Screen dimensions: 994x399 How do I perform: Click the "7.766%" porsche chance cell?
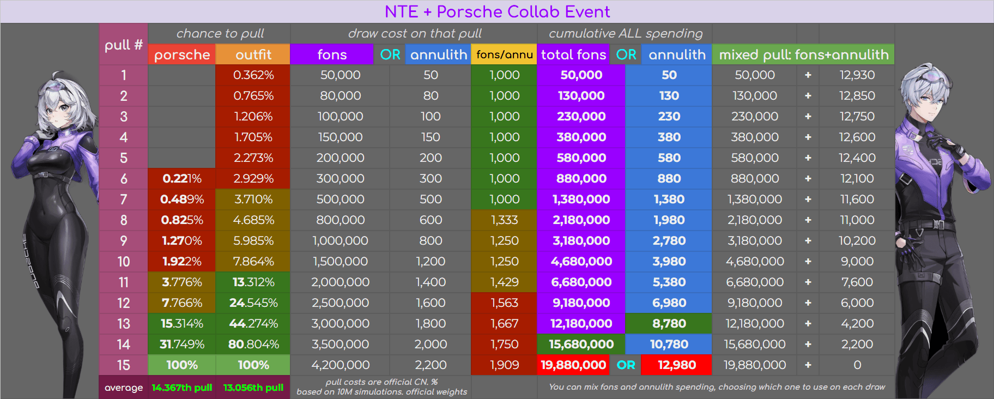pos(182,303)
